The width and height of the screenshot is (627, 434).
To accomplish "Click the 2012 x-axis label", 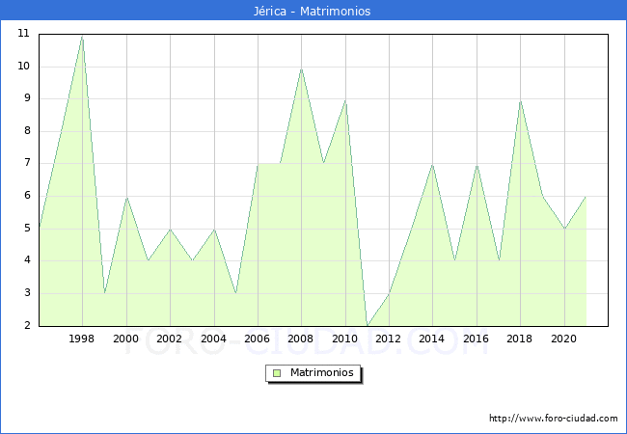I will point(389,339).
